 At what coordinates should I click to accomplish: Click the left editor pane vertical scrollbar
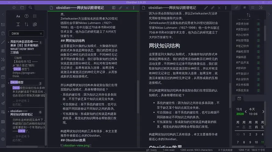click(x=138, y=97)
